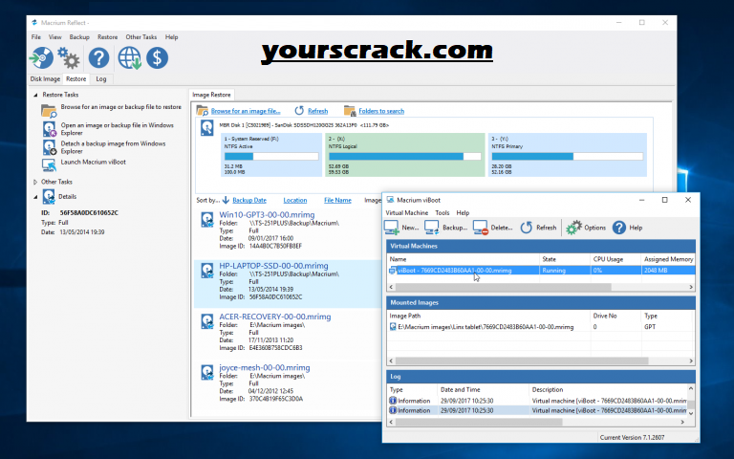Sort images by File Name
The height and width of the screenshot is (459, 734).
337,200
